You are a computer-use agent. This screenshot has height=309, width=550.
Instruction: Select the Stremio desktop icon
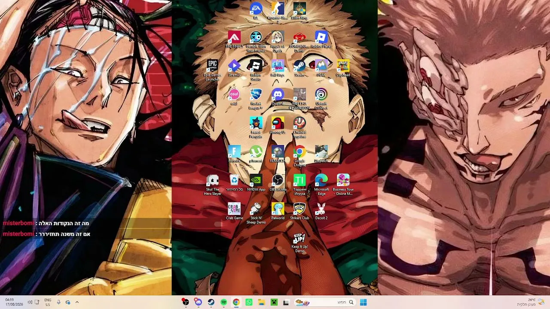(234, 68)
